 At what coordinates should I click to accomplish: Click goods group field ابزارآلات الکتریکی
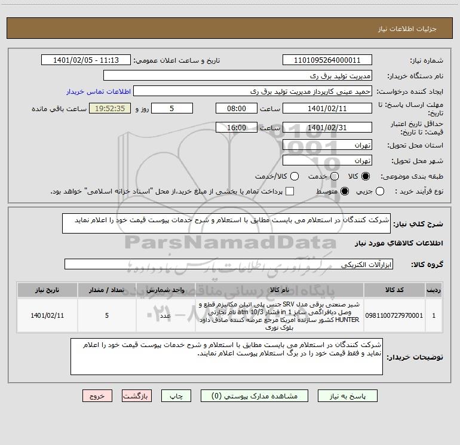229,264
